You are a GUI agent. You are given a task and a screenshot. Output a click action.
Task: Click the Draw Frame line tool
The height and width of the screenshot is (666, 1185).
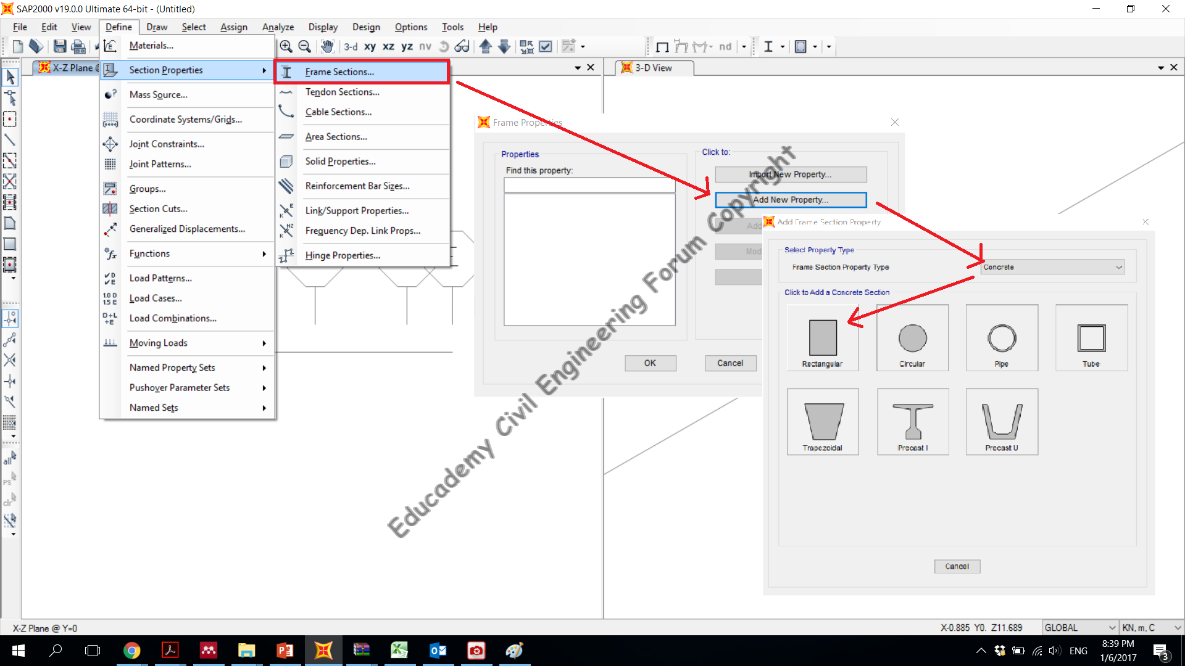[10, 140]
